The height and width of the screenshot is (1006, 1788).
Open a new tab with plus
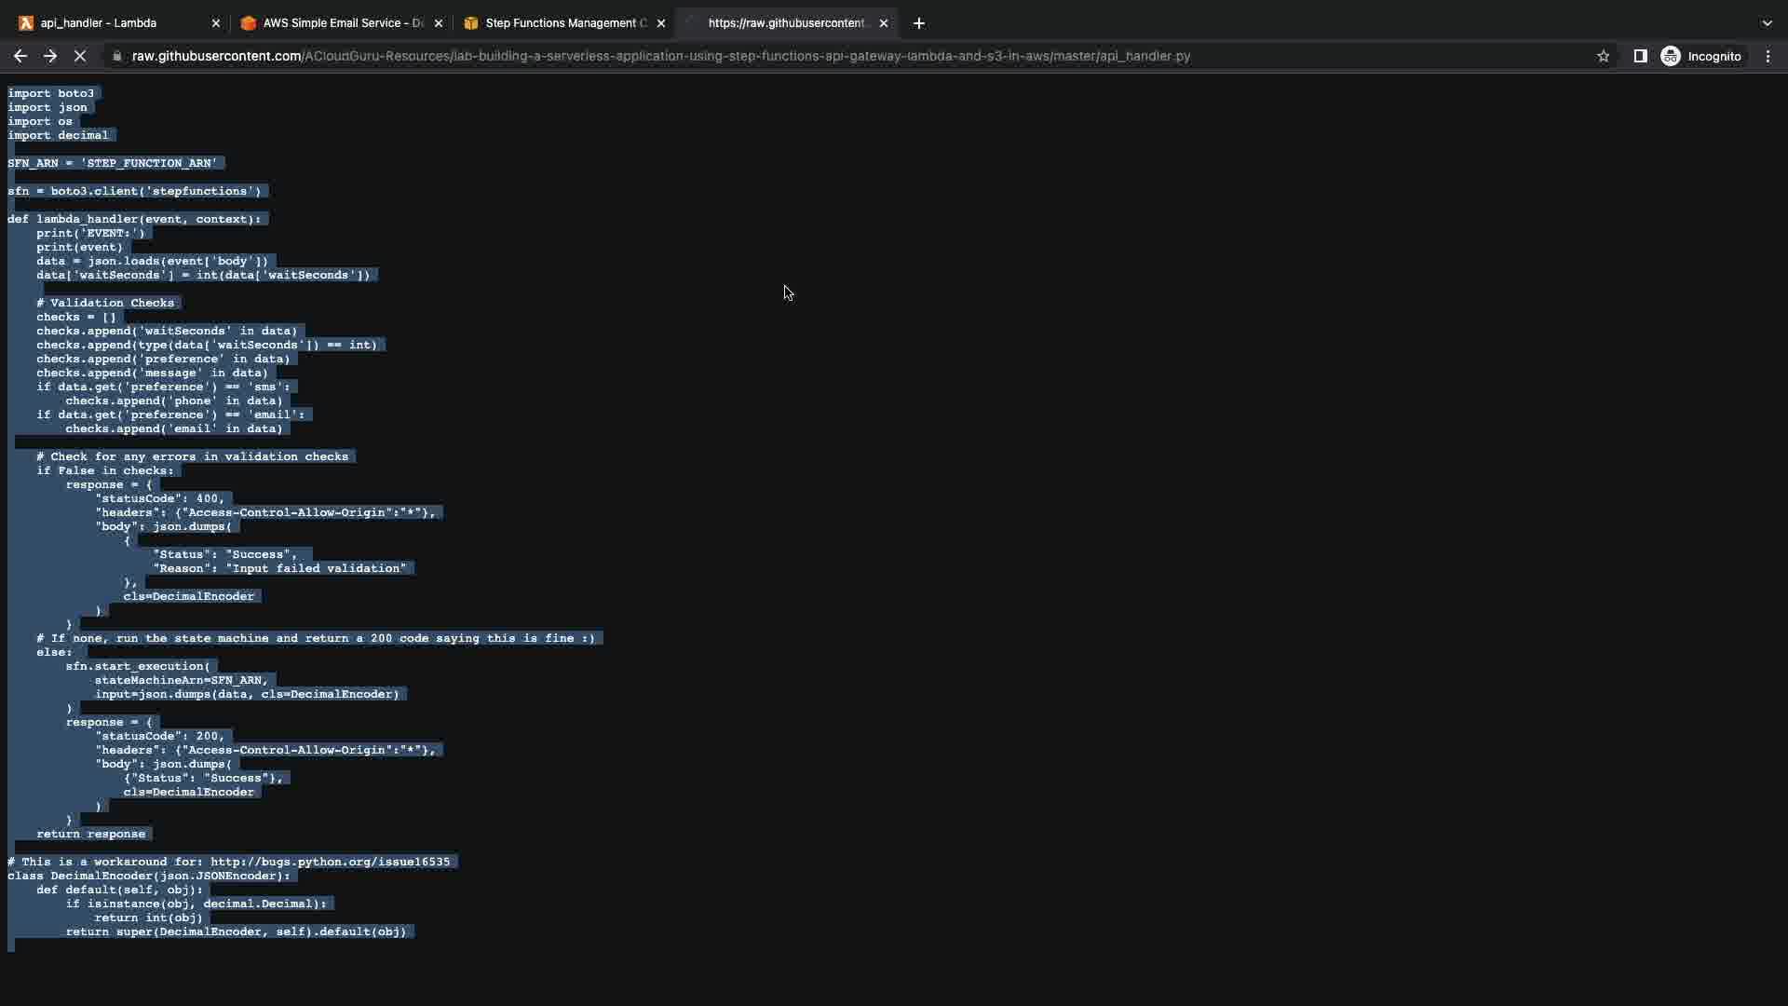coord(918,23)
